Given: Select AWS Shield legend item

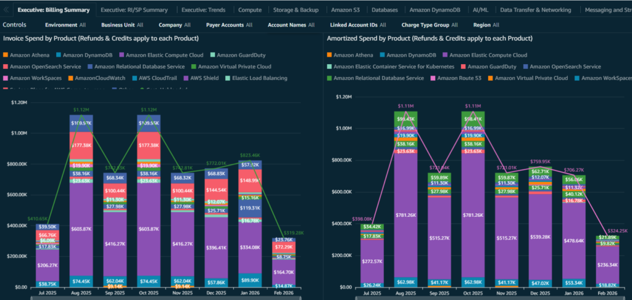Looking at the screenshot, I should point(202,78).
